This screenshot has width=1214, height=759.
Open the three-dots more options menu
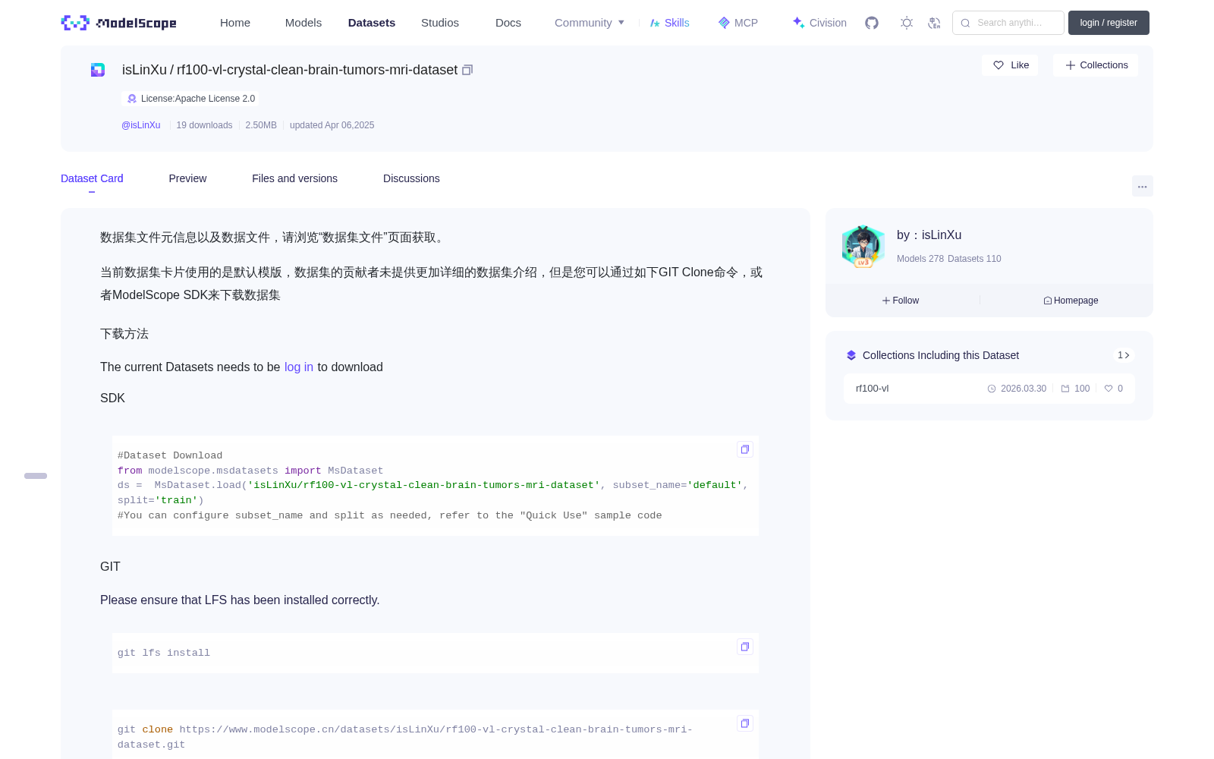1142,186
